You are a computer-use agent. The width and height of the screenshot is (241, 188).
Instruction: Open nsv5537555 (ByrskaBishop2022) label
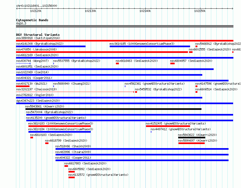(x=77, y=61)
